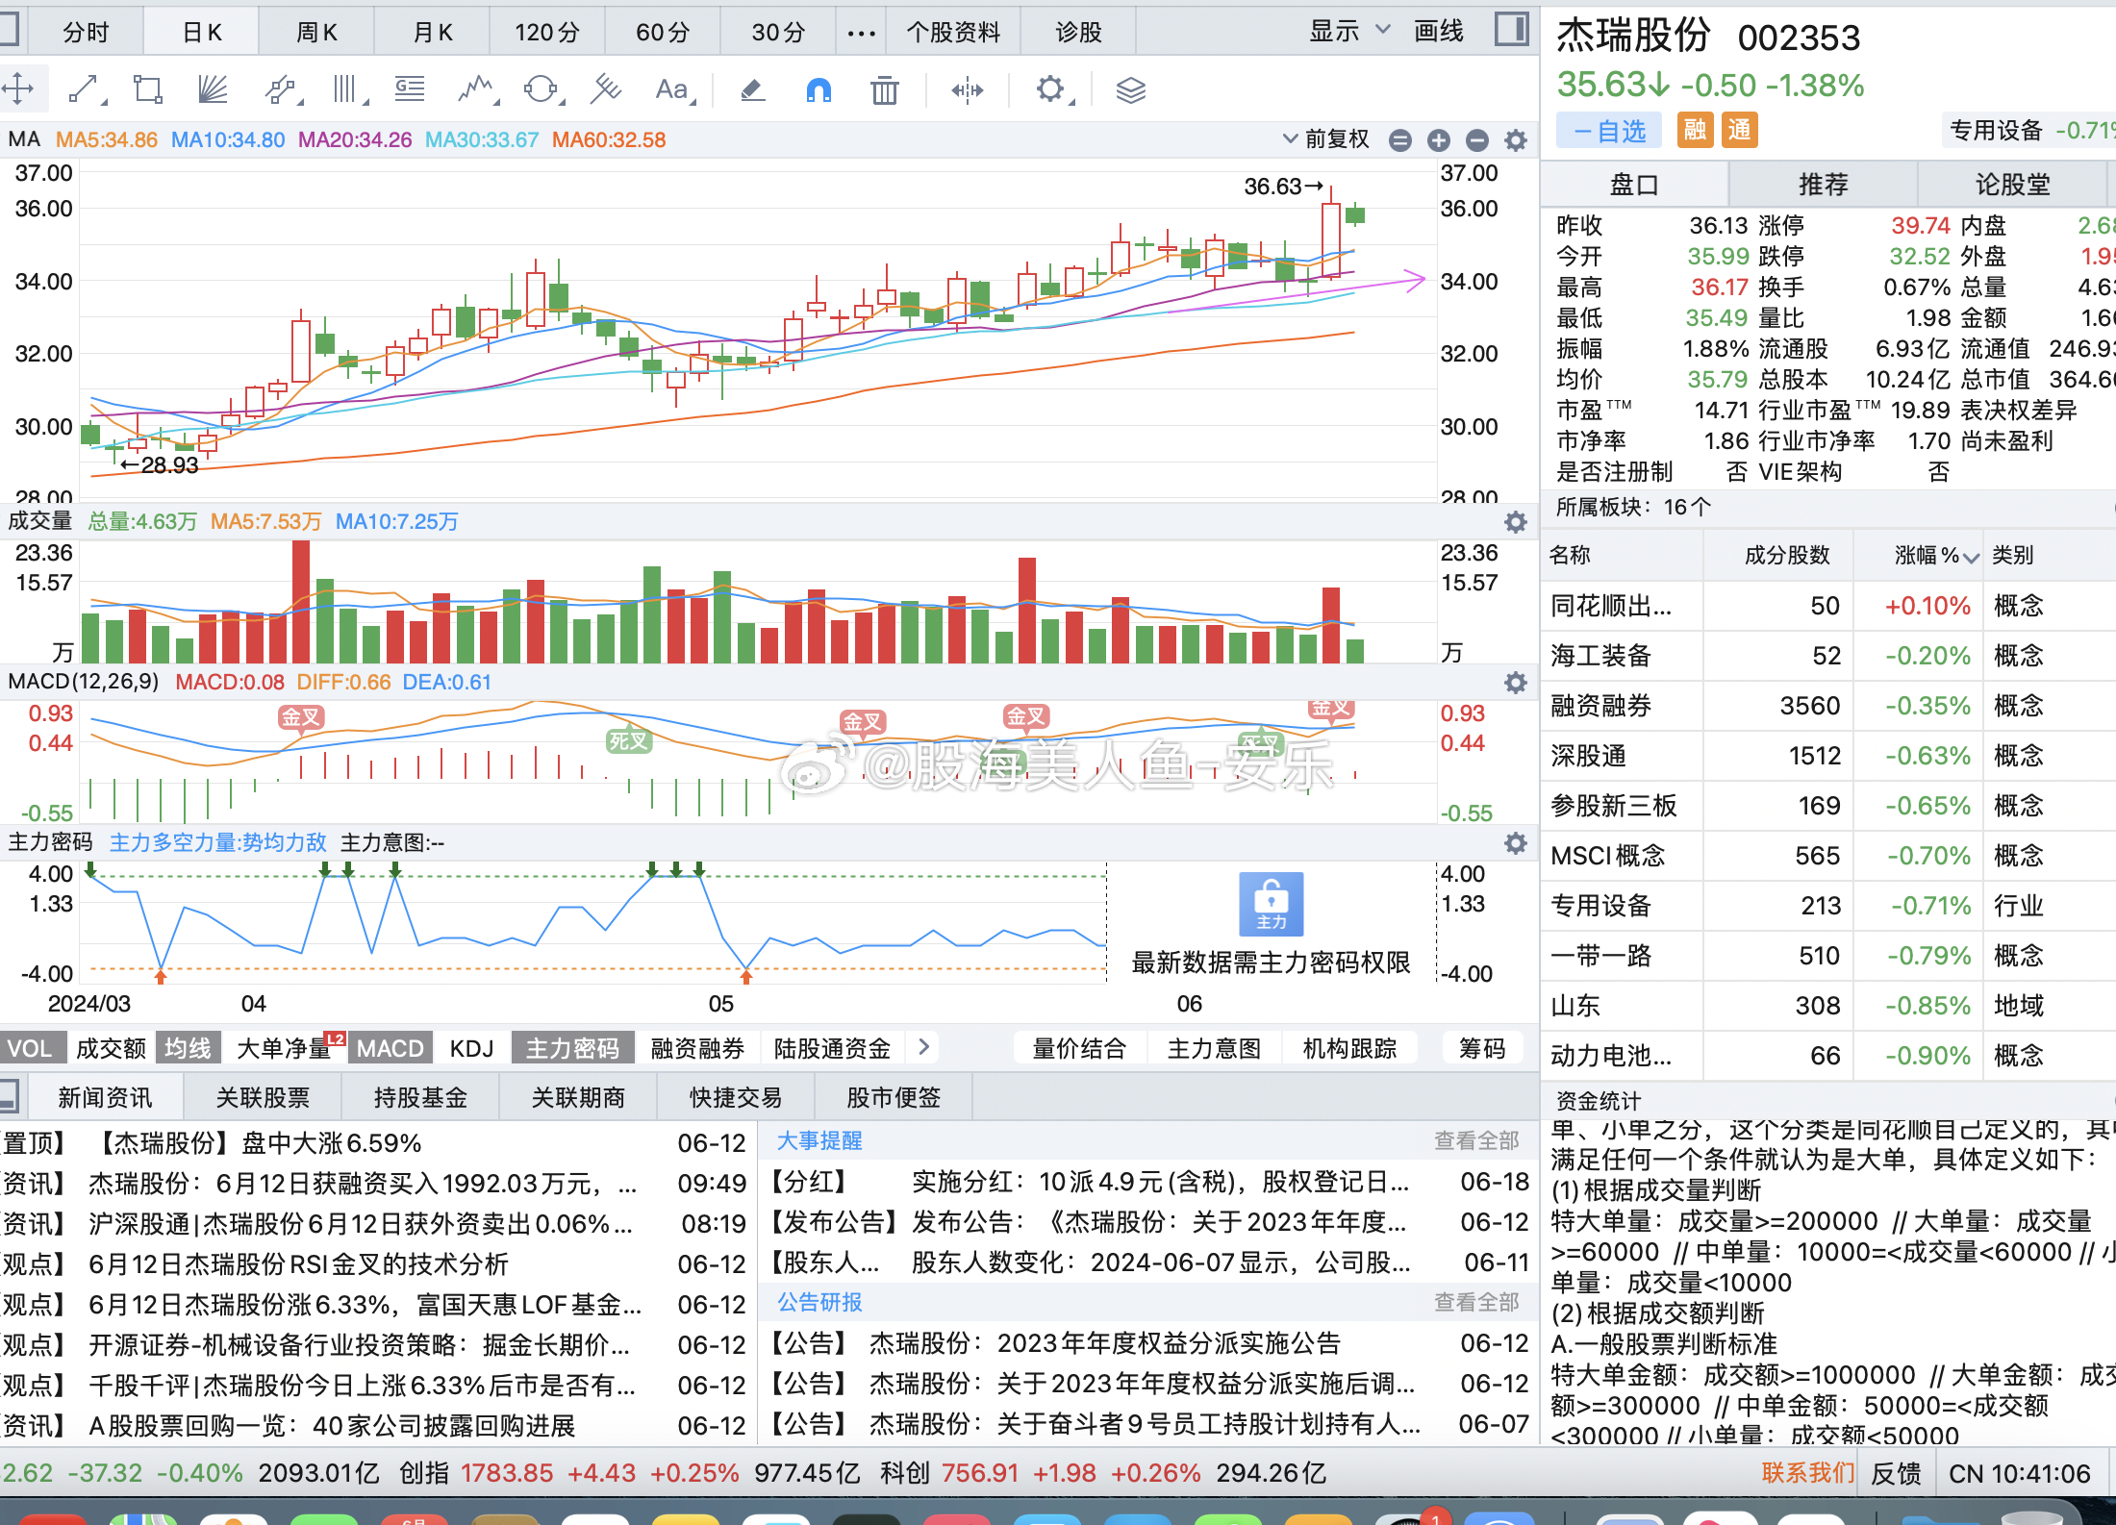Sort by the 涨幅% column arrow
Viewport: 2116px width, 1525px height.
pos(1972,558)
